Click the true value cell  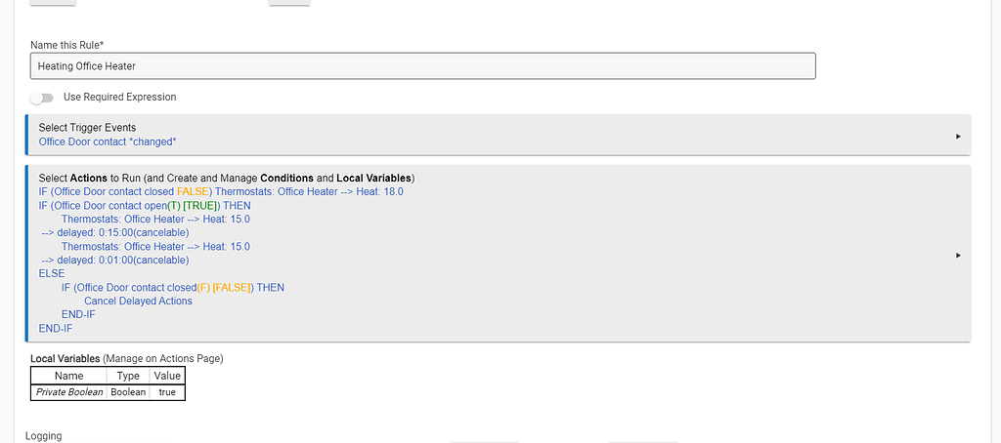[x=167, y=392]
